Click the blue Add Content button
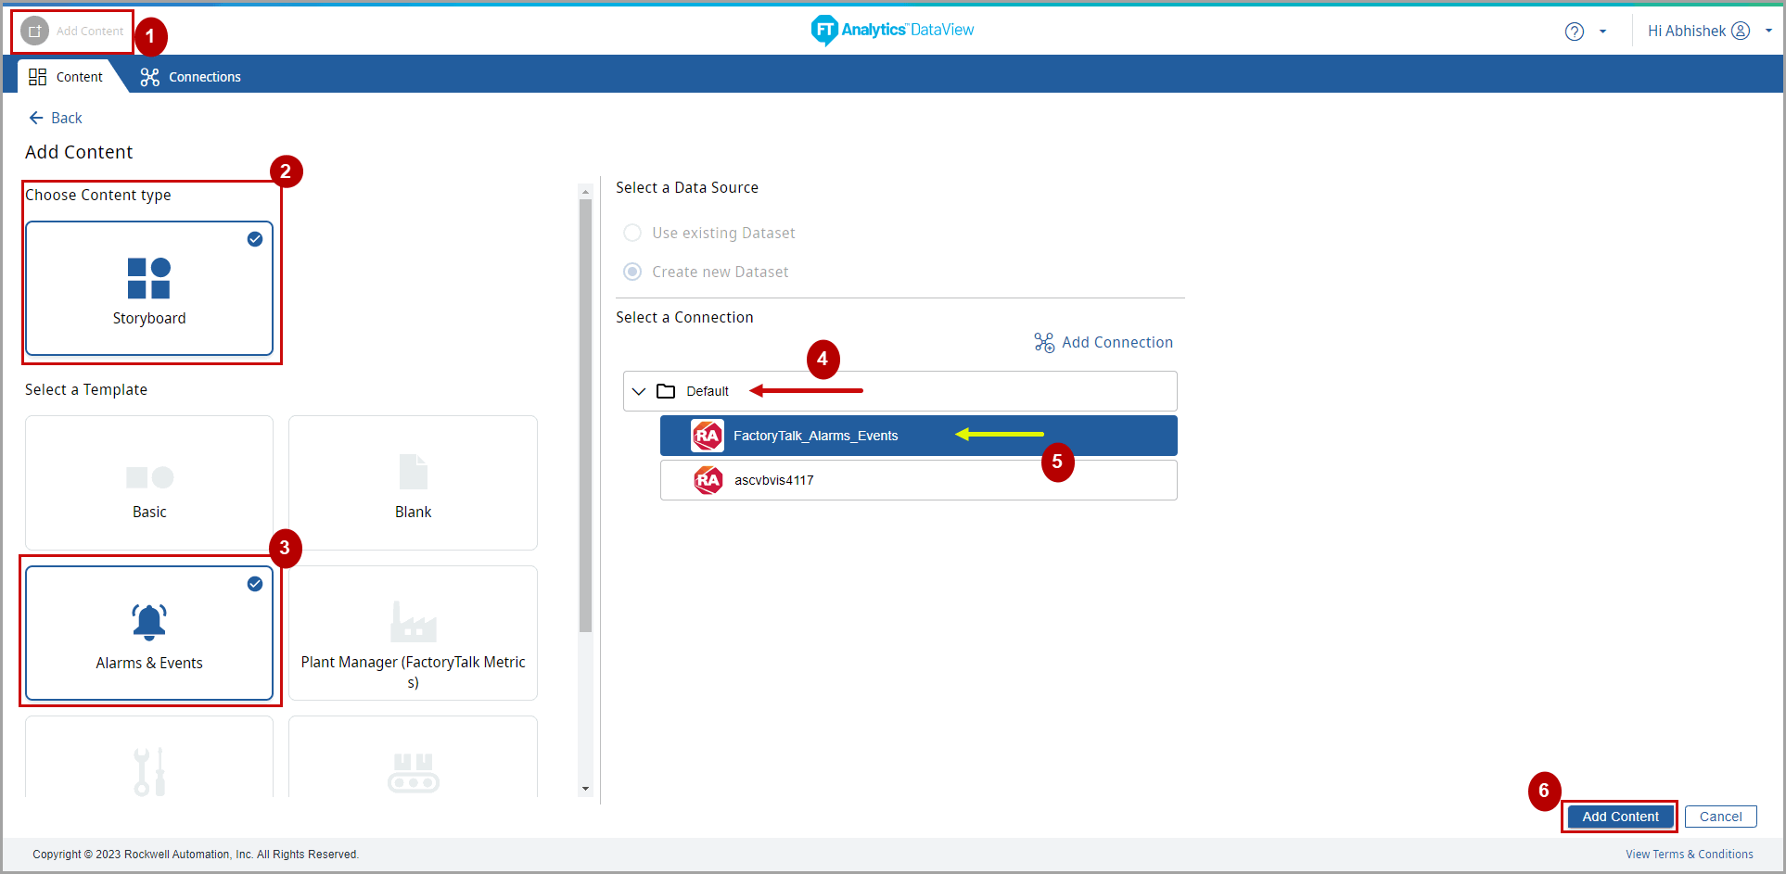 tap(1620, 817)
